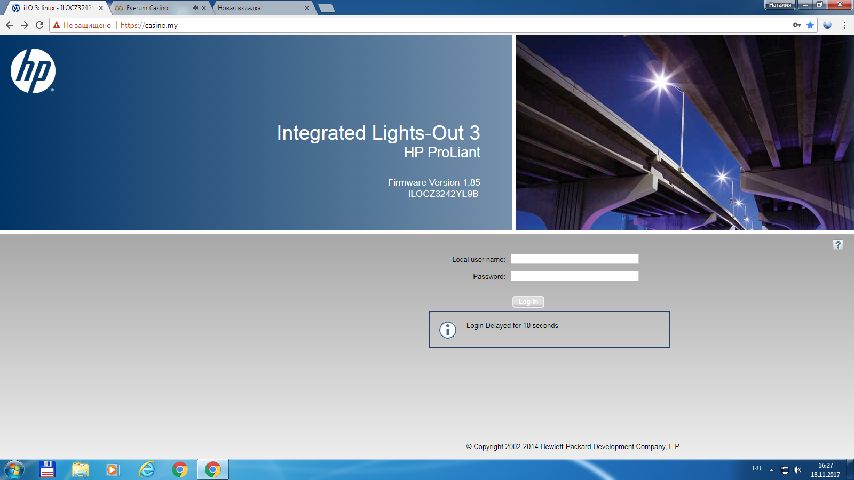Open the media player taskbar icon
The image size is (854, 480).
pos(112,469)
